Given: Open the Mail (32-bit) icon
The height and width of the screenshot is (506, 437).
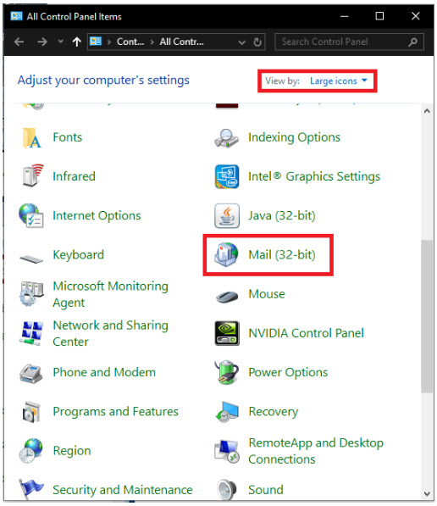Looking at the screenshot, I should tap(226, 254).
